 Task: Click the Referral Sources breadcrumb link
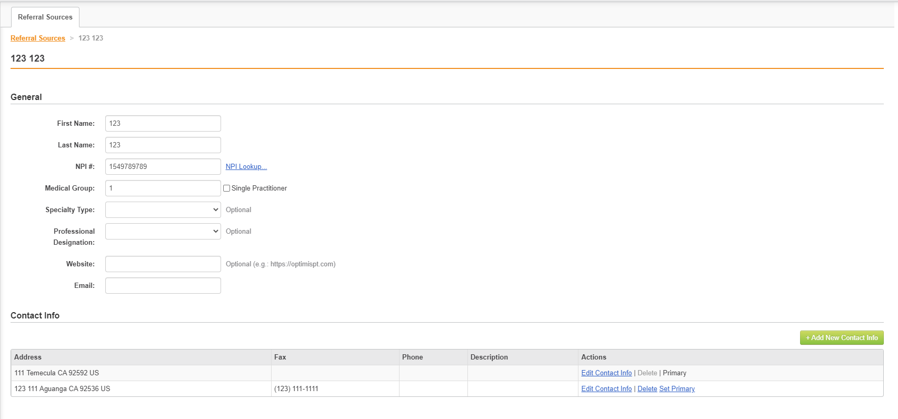(x=38, y=38)
